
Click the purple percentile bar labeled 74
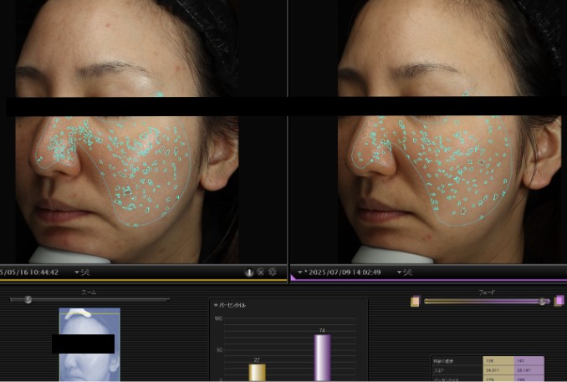[x=322, y=358]
